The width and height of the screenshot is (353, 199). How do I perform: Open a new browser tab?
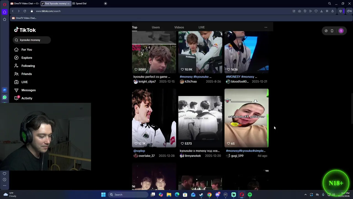(105, 4)
